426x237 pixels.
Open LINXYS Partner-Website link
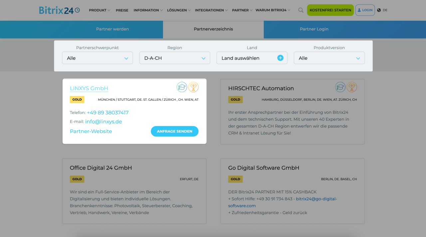point(91,131)
